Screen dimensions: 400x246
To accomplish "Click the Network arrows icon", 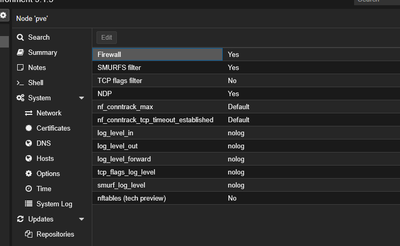I will tap(29, 113).
